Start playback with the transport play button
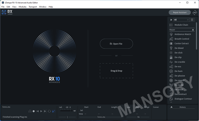Image resolution: width=199 pixels, height=121 pixels. 41,111
